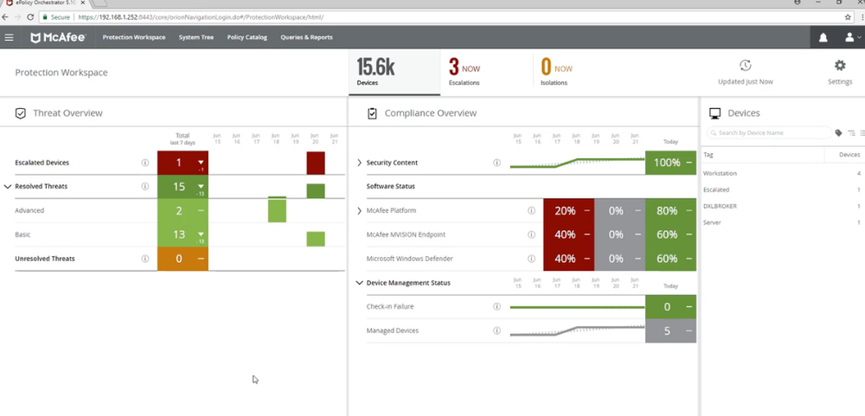Click the Updated Just Now refresh icon
Screen dimensions: 865x416
pos(746,66)
